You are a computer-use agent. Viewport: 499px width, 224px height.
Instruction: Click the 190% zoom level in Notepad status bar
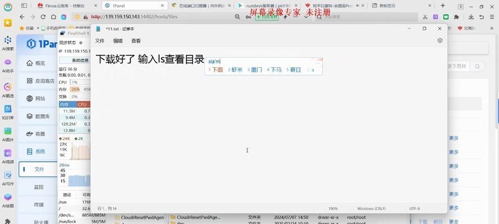[x=333, y=208]
